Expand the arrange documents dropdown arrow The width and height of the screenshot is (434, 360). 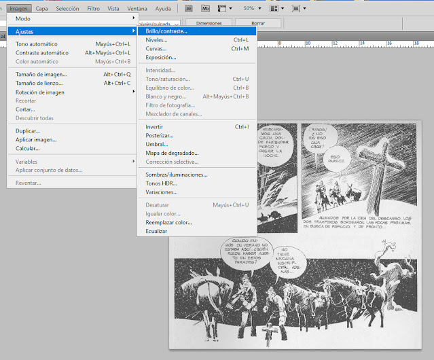tap(283, 9)
